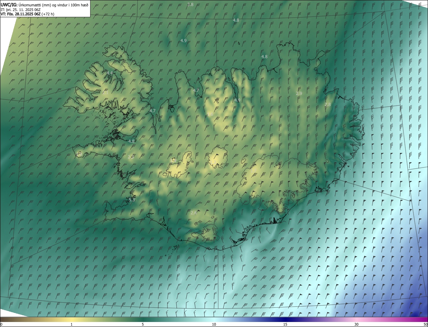
Task: Click the '2.8' value label on the map
Action: coord(328,105)
